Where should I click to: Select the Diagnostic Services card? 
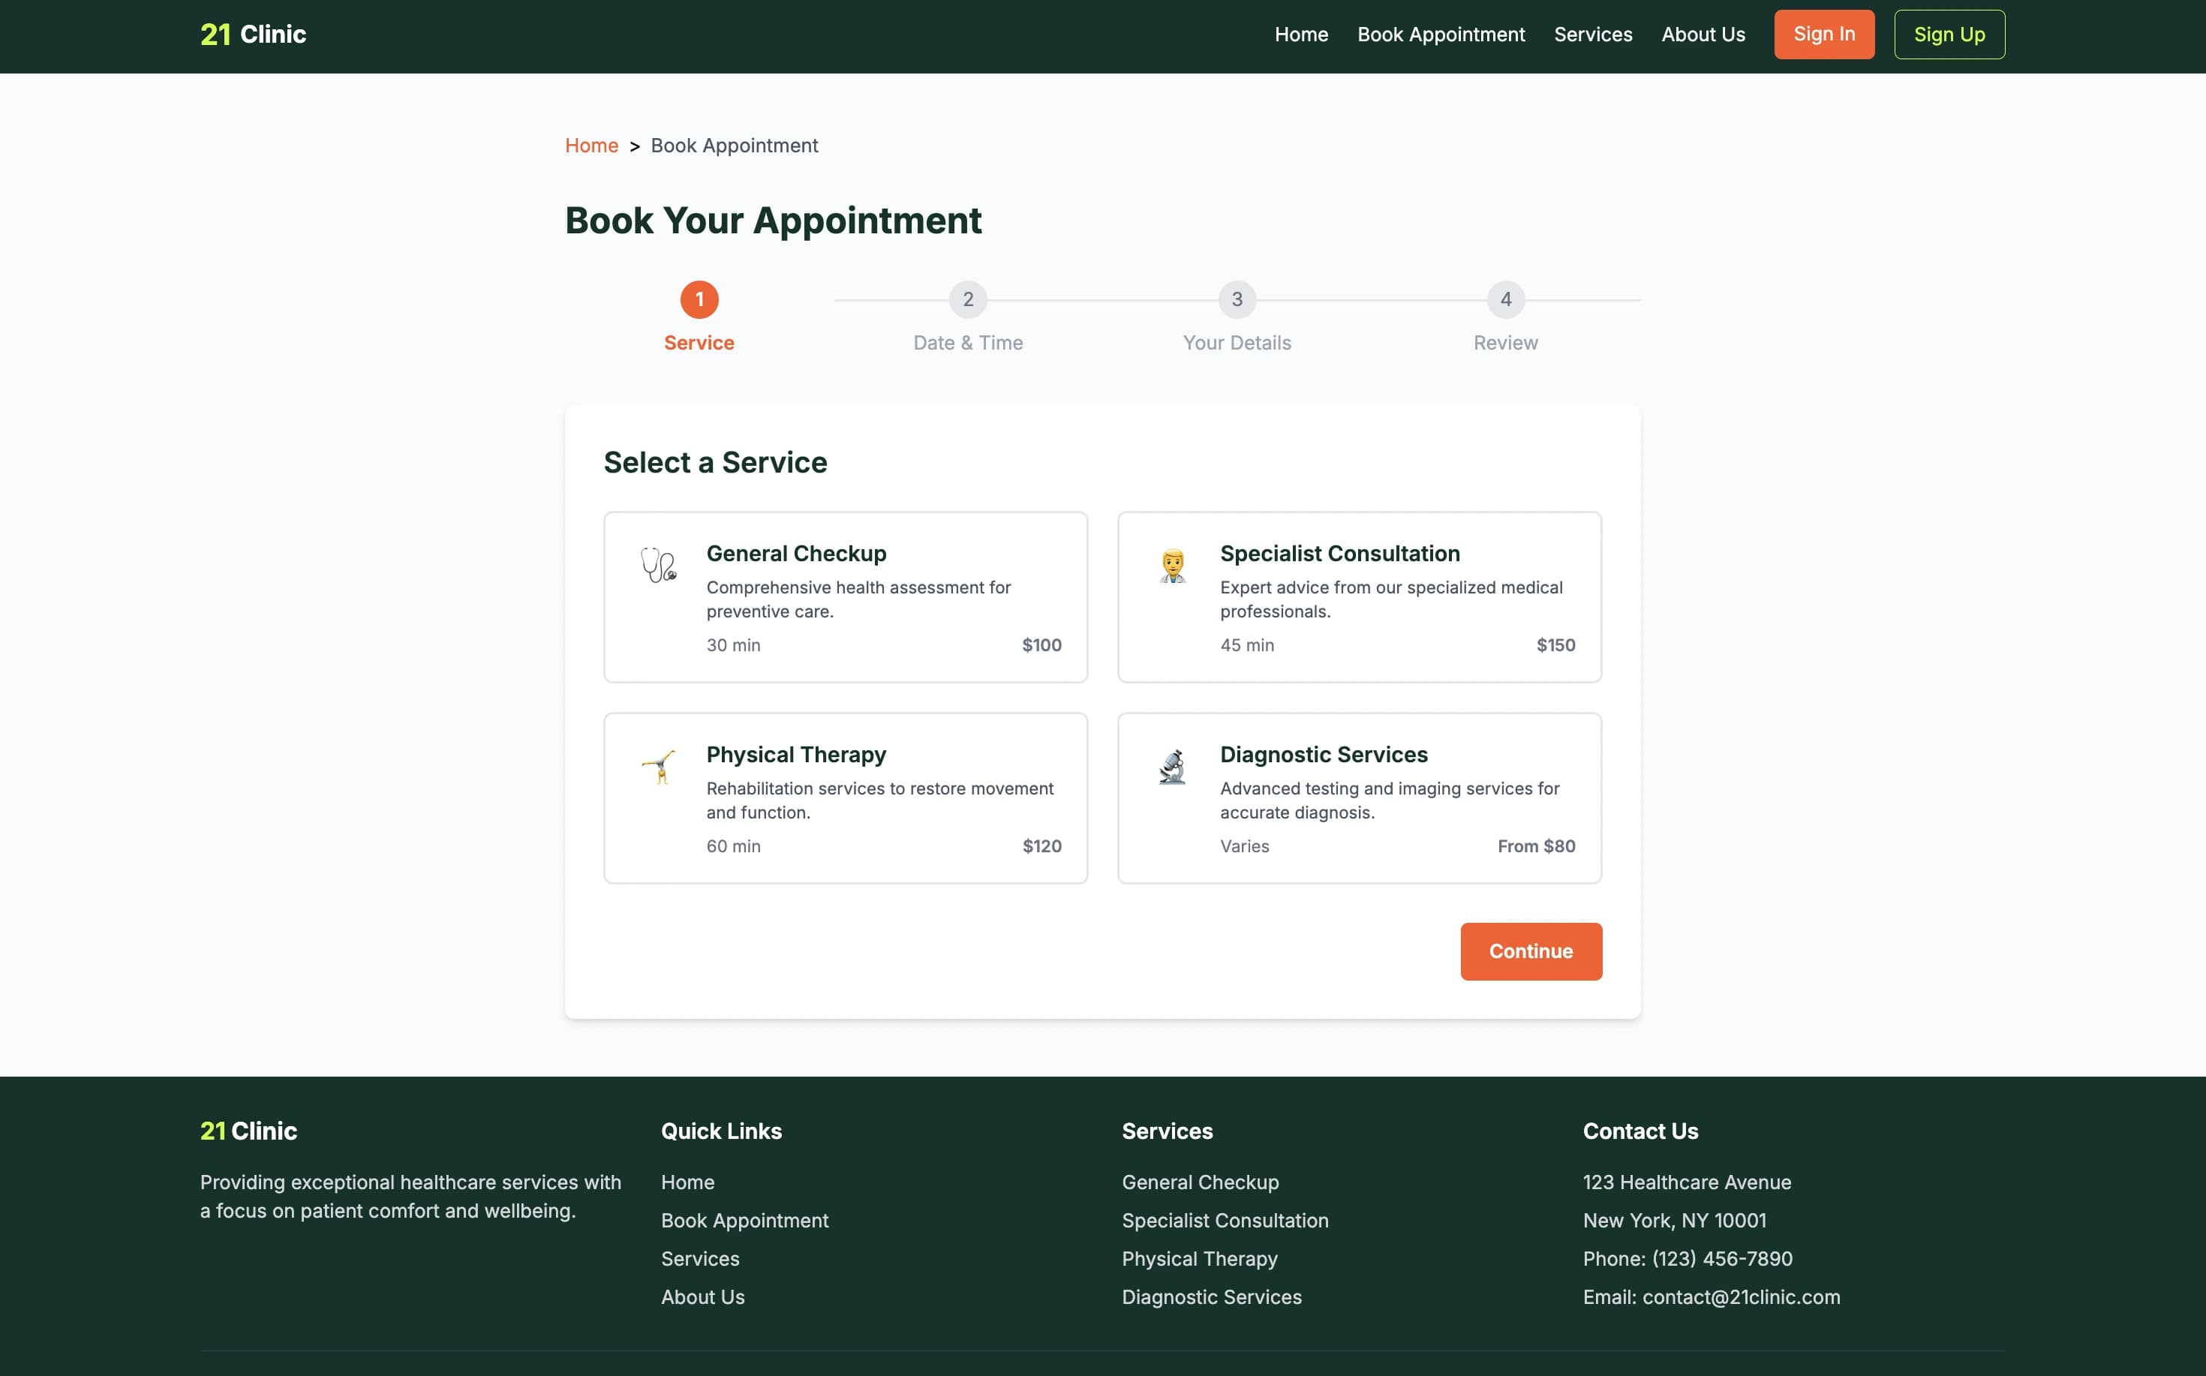click(x=1359, y=798)
